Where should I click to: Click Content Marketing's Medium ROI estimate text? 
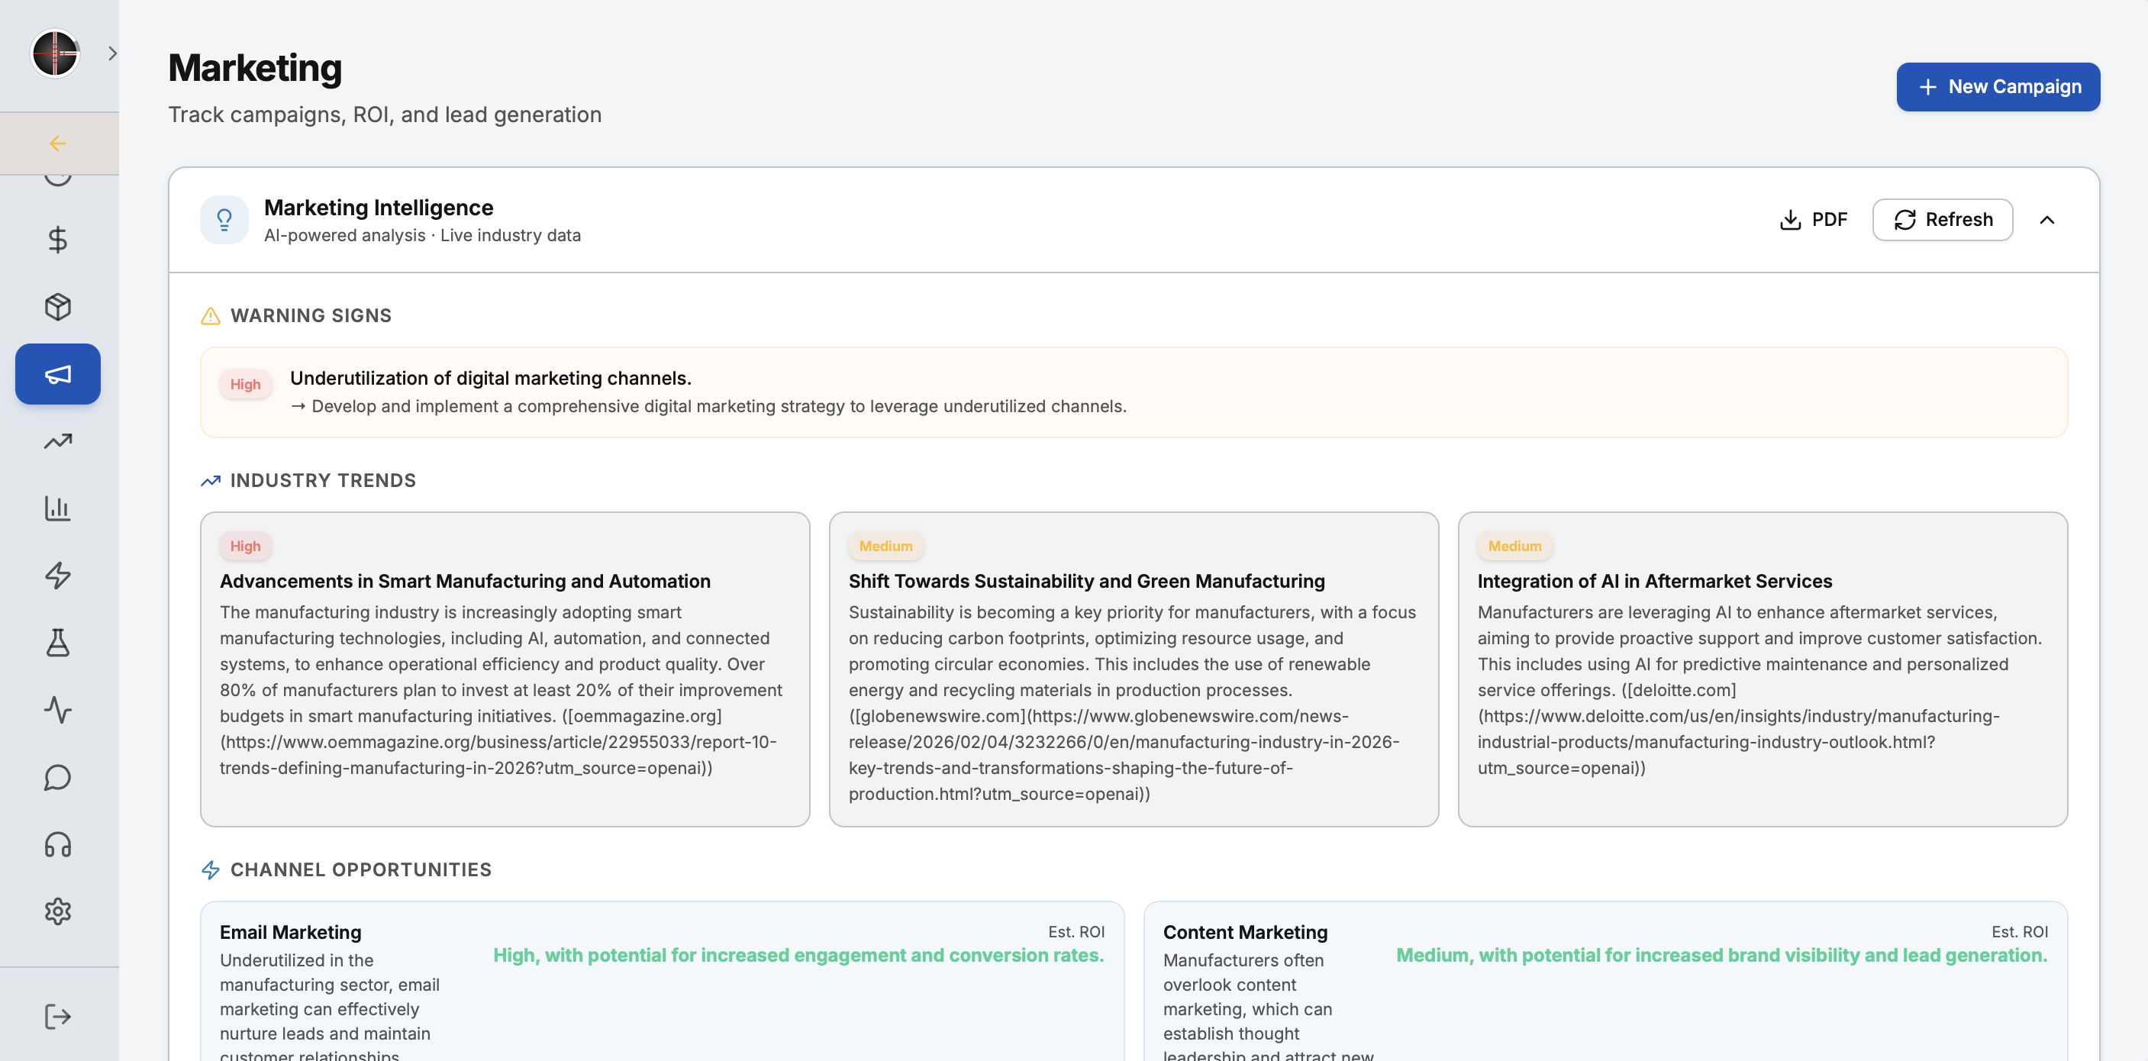click(x=1721, y=956)
